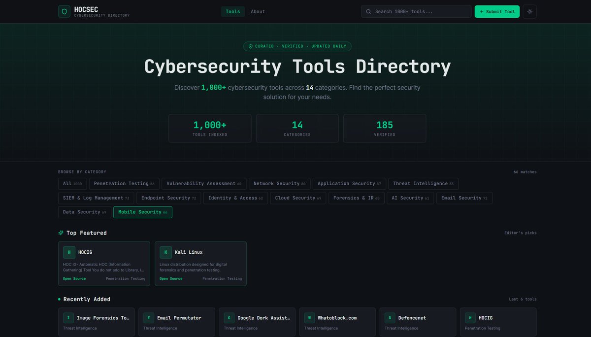Open the Defencenet tool card

click(x=418, y=322)
